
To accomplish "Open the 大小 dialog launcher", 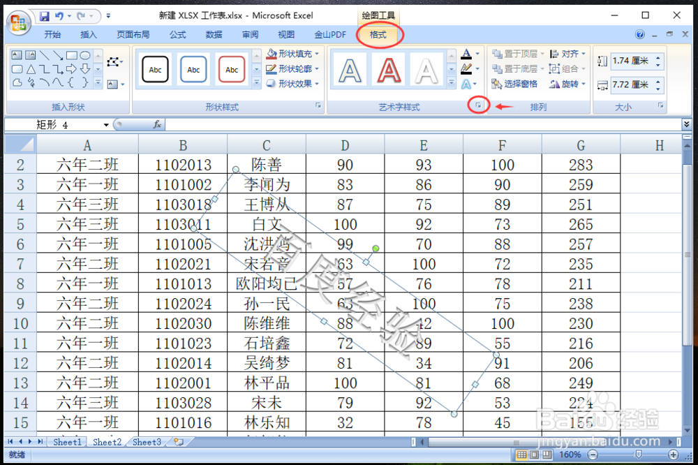I will click(660, 105).
